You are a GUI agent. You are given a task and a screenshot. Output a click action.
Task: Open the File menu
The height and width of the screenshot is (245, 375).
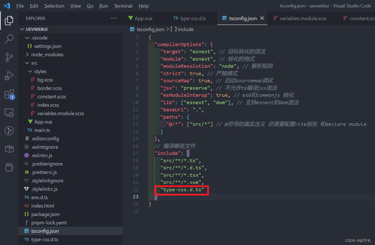pyautogui.click(x=20, y=6)
